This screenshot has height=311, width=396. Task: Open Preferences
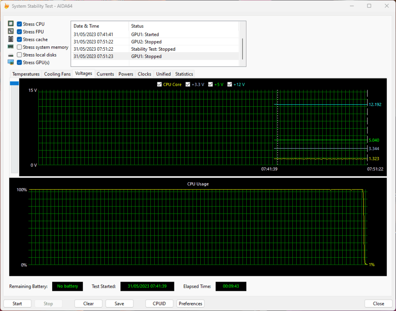190,303
